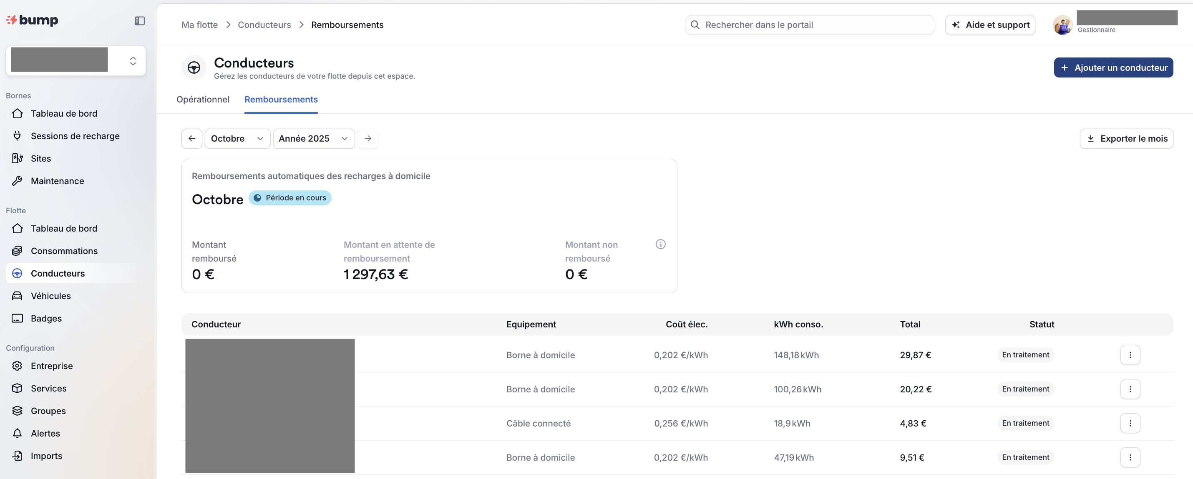1193x479 pixels.
Task: Open the Octobre month dropdown
Action: 237,139
